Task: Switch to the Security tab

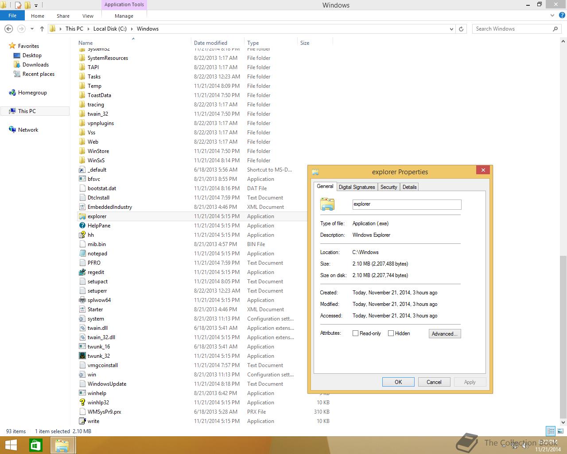Action: pos(389,187)
